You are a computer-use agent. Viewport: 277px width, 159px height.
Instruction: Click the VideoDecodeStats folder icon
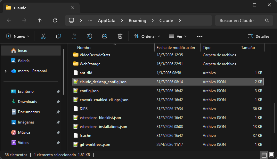pyautogui.click(x=76, y=55)
